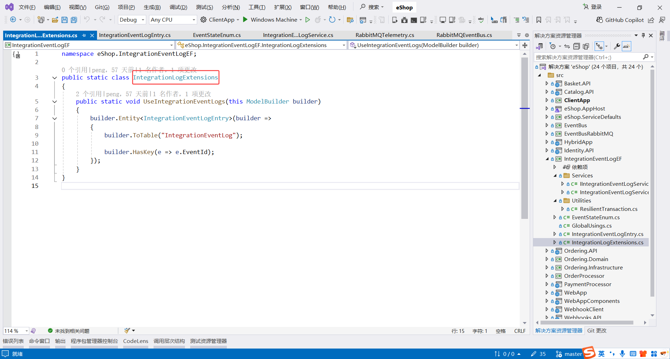This screenshot has width=670, height=359.
Task: Click the Save All icon
Action: point(74,20)
